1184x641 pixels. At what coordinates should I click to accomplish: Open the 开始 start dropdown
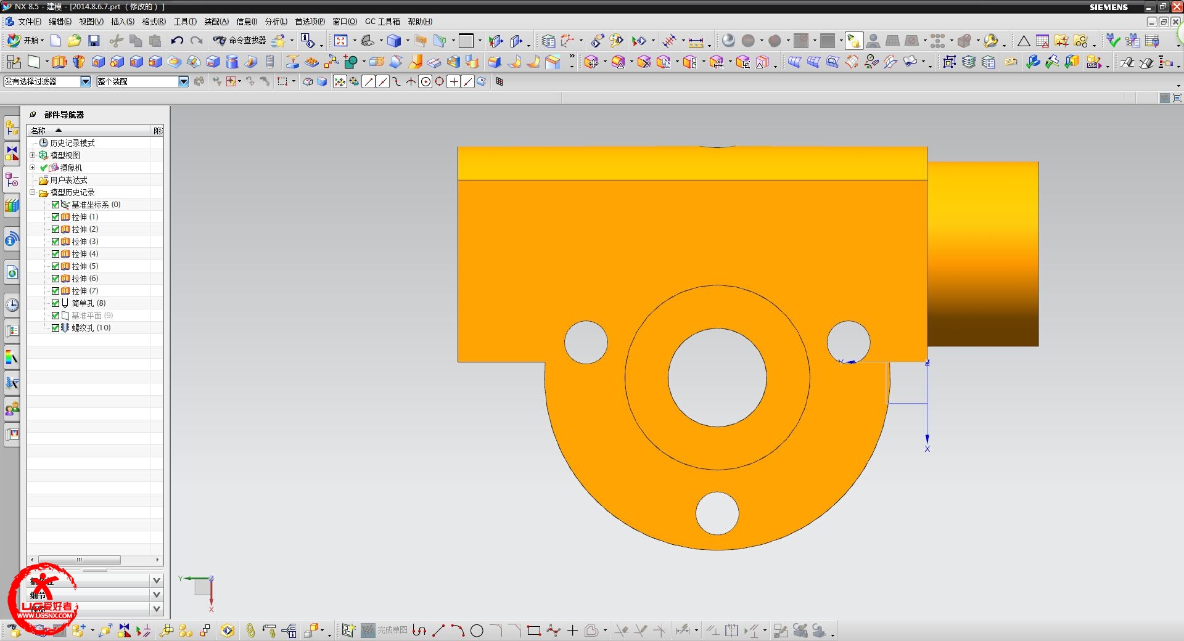[25, 41]
